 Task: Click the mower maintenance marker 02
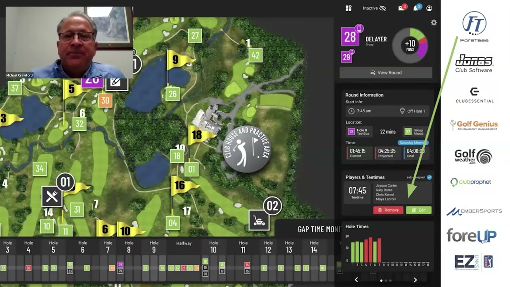259,220
